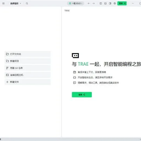Choose 打开文件夹 to open a folder
The image size is (141, 141).
tap(27, 54)
